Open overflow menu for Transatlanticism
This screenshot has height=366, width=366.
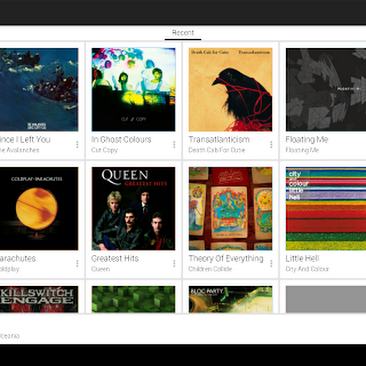point(271,144)
